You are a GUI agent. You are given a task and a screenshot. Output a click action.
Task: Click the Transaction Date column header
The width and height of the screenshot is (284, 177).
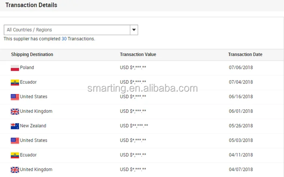(245, 54)
